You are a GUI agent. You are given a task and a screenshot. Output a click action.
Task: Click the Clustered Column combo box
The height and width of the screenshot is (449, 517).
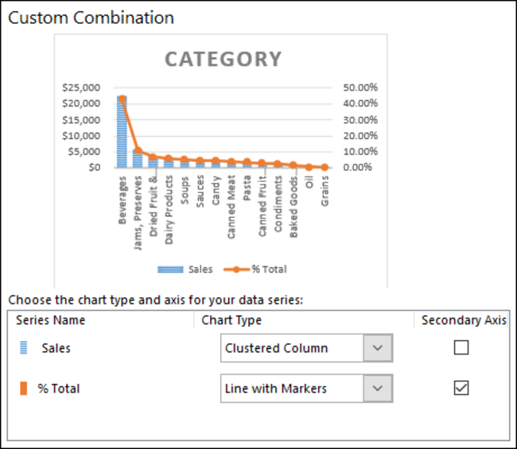pos(292,348)
